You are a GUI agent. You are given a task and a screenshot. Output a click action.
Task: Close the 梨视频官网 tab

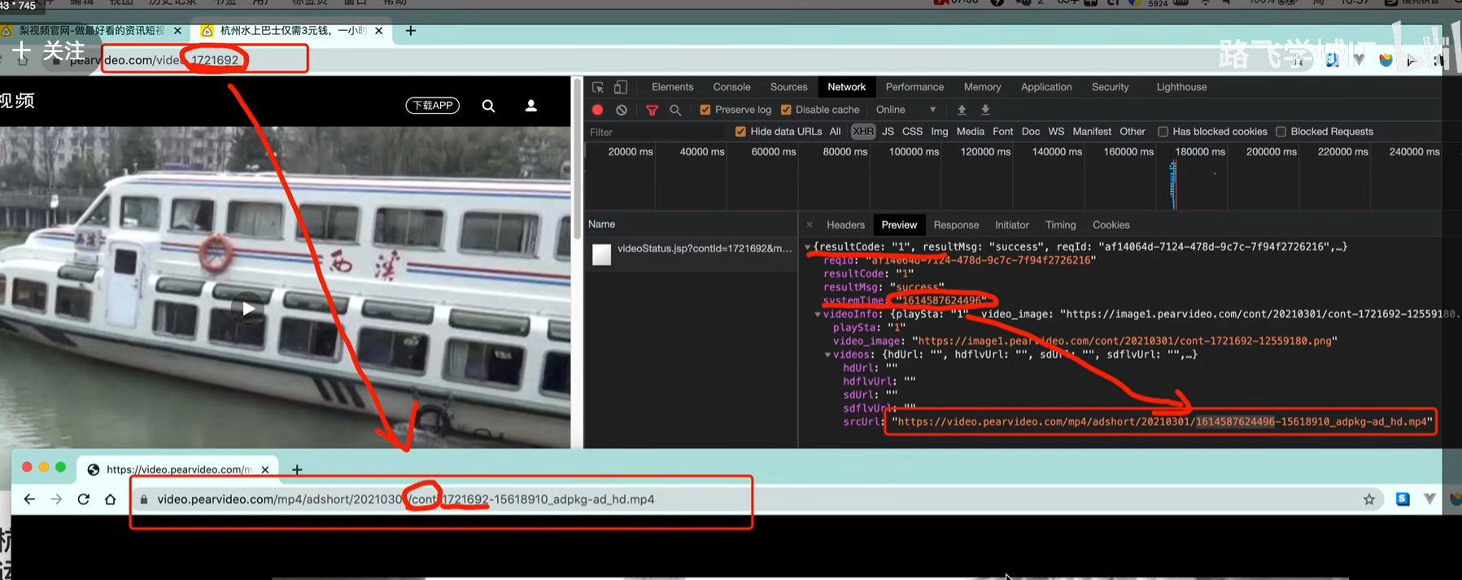(x=177, y=31)
